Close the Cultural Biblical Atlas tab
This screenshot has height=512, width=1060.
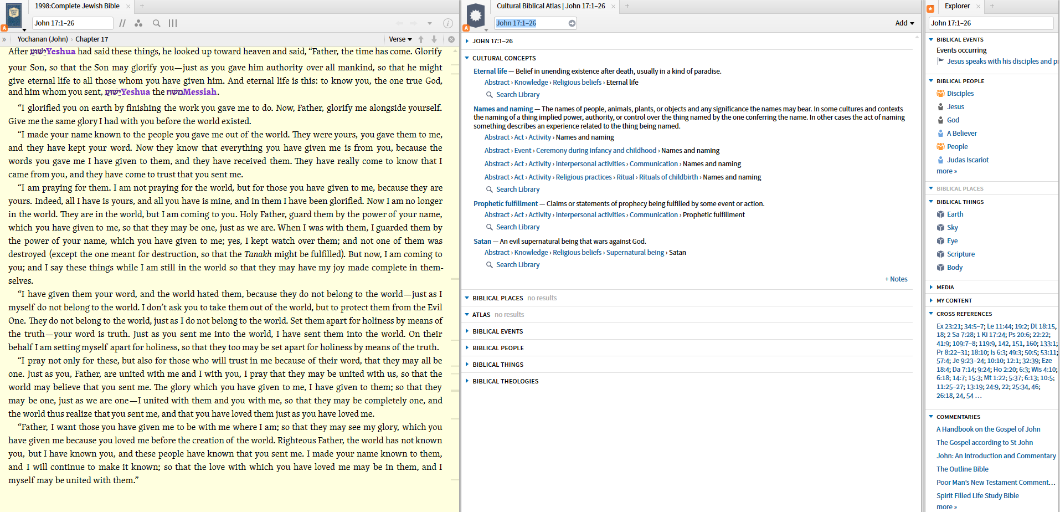point(613,6)
